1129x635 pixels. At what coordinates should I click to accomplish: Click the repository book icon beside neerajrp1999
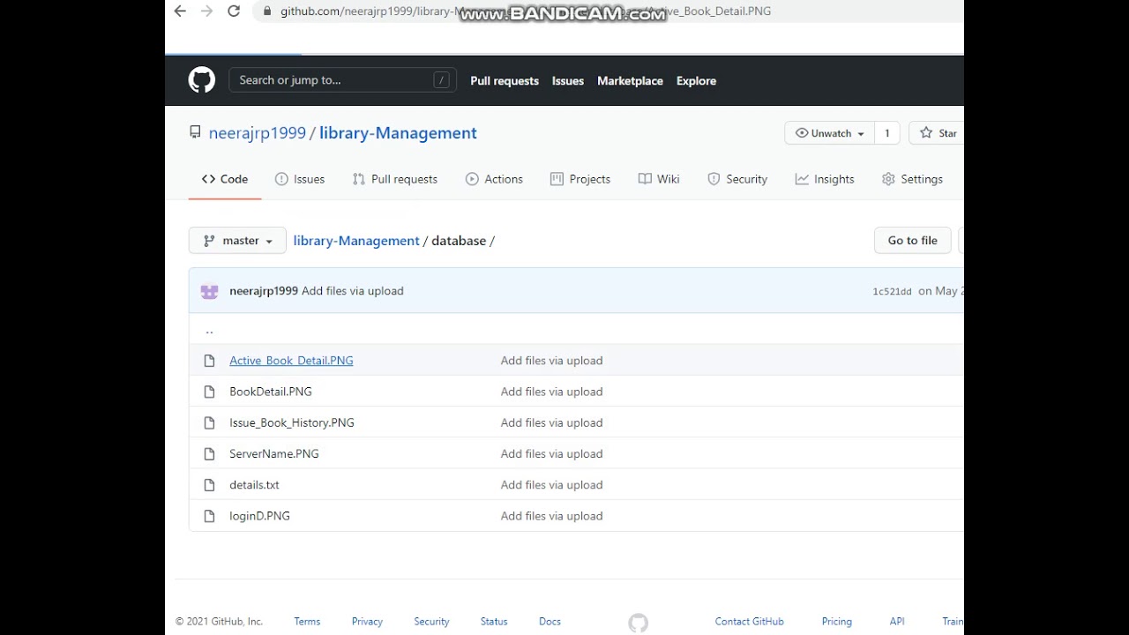point(195,132)
